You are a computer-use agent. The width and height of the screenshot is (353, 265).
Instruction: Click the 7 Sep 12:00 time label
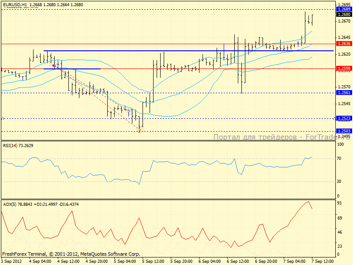[323, 261]
